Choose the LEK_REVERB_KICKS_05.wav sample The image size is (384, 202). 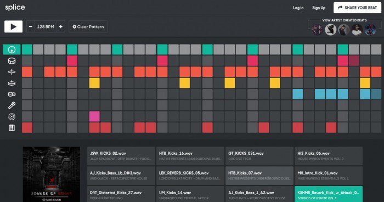190,176
